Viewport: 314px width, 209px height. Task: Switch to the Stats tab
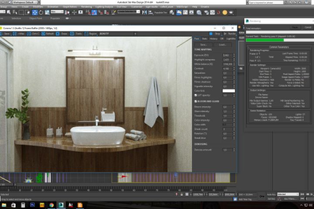(x=205, y=39)
